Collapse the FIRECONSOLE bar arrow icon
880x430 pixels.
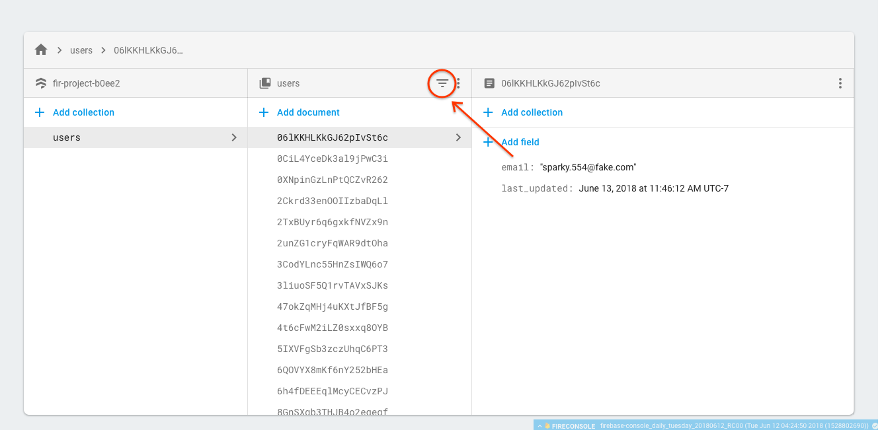pos(540,426)
